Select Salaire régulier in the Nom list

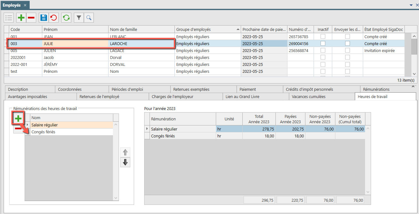click(71, 125)
